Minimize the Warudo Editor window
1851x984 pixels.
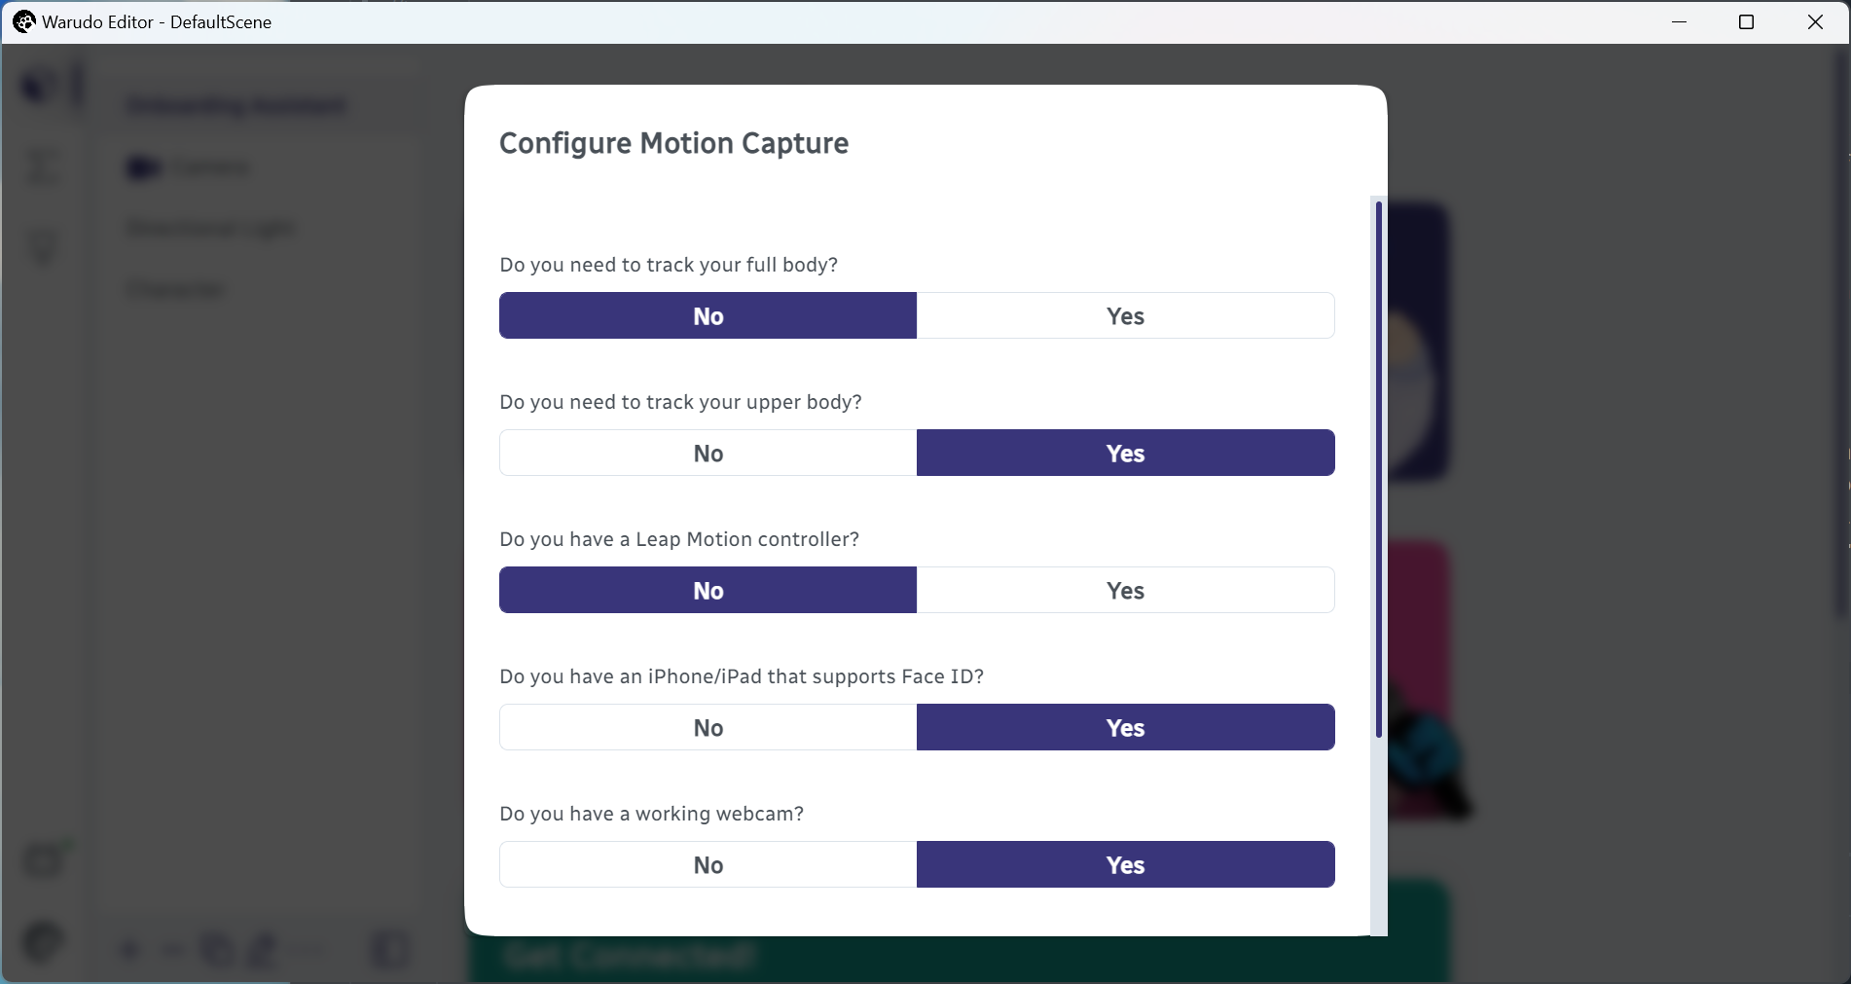(1679, 21)
